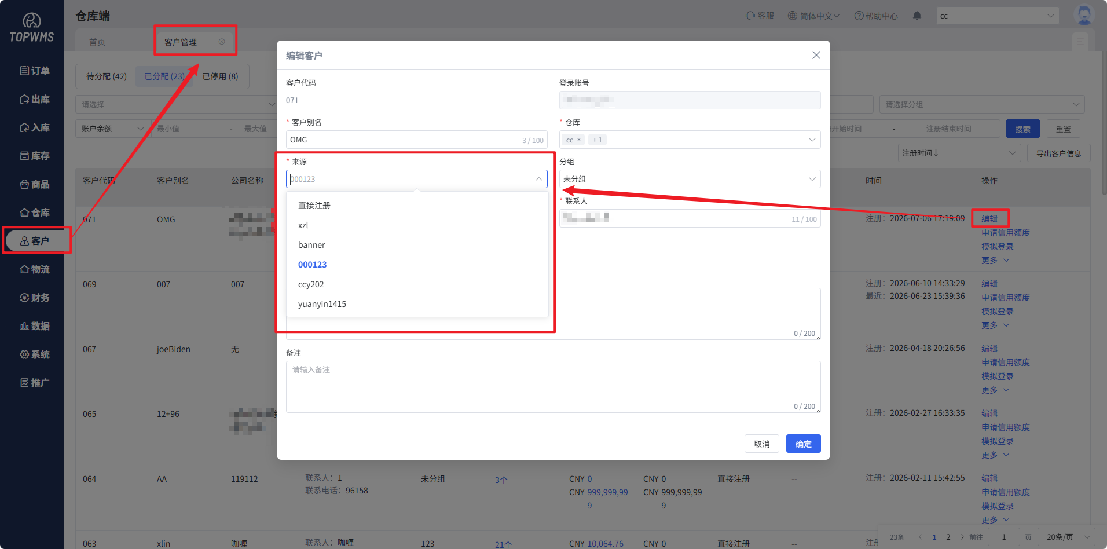
Task: Choose 直接注册 from the source list
Action: 417,206
